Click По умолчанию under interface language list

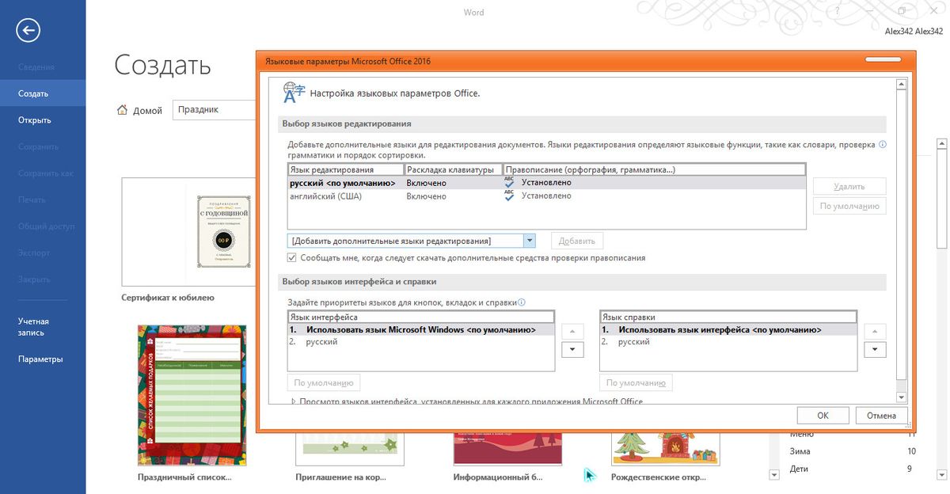coord(324,383)
